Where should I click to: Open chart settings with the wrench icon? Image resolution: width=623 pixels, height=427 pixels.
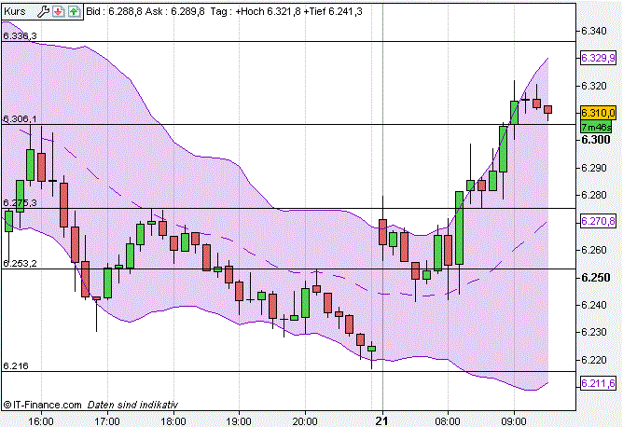(x=43, y=11)
